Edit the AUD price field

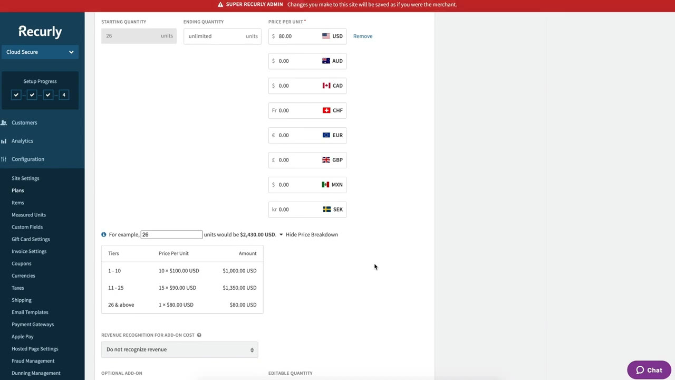click(x=307, y=61)
